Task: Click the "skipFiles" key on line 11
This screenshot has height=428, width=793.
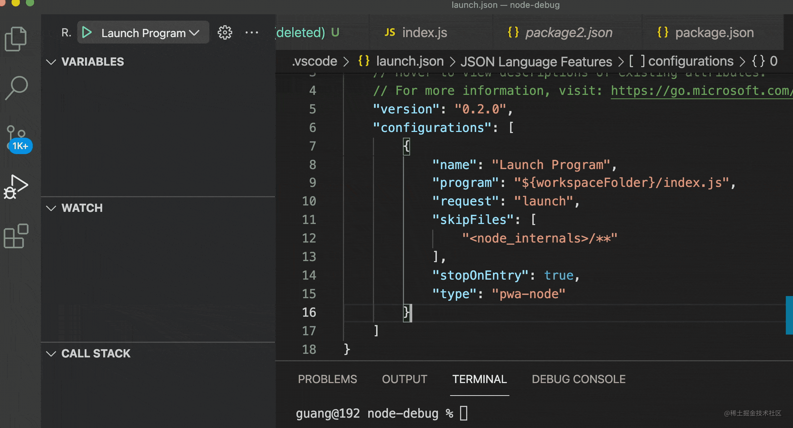Action: point(473,220)
